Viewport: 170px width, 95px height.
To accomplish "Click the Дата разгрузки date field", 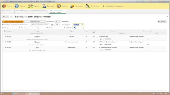I will pyautogui.click(x=77, y=25).
